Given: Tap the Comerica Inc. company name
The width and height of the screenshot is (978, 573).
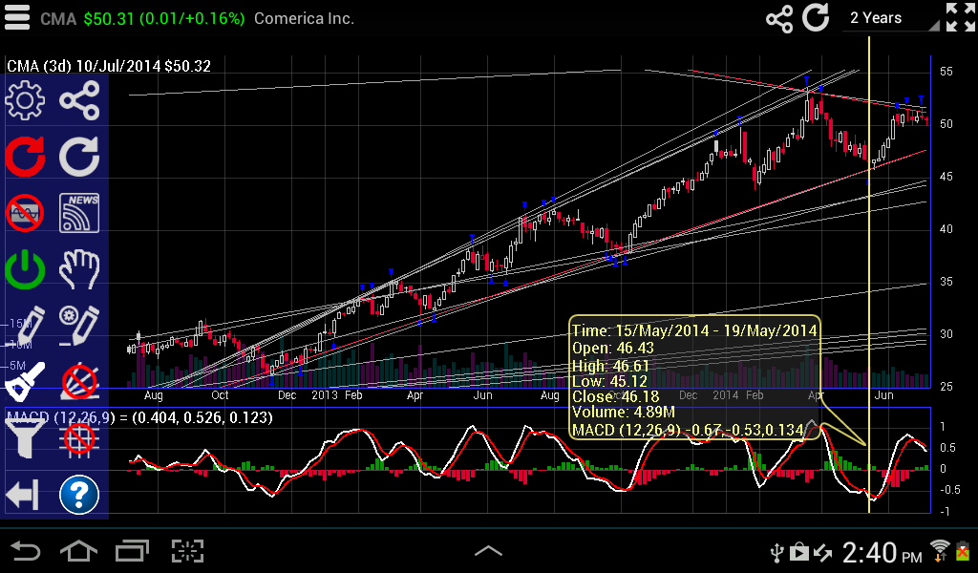Looking at the screenshot, I should pos(304,19).
